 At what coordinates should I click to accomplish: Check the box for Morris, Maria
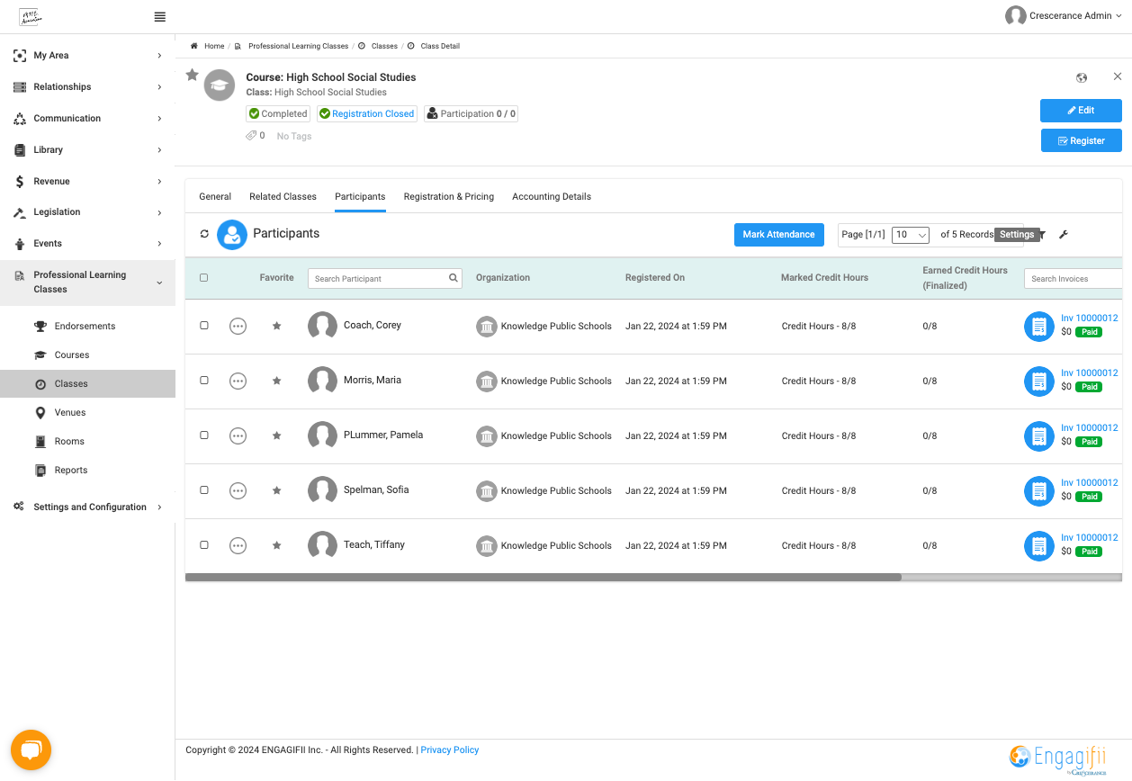204,381
